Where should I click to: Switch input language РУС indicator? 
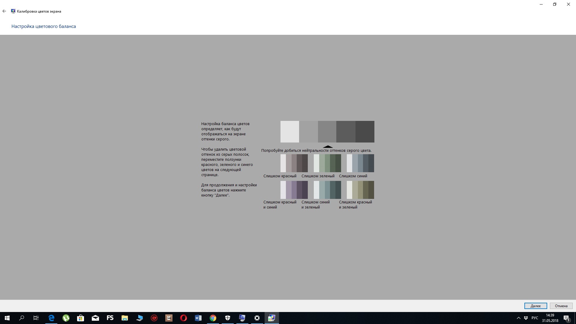(x=535, y=318)
